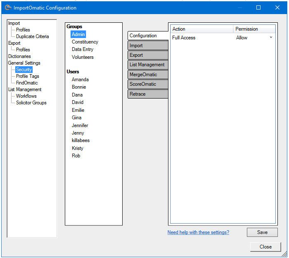289x258 pixels.
Task: Select user Jennifer
Action: click(80, 125)
